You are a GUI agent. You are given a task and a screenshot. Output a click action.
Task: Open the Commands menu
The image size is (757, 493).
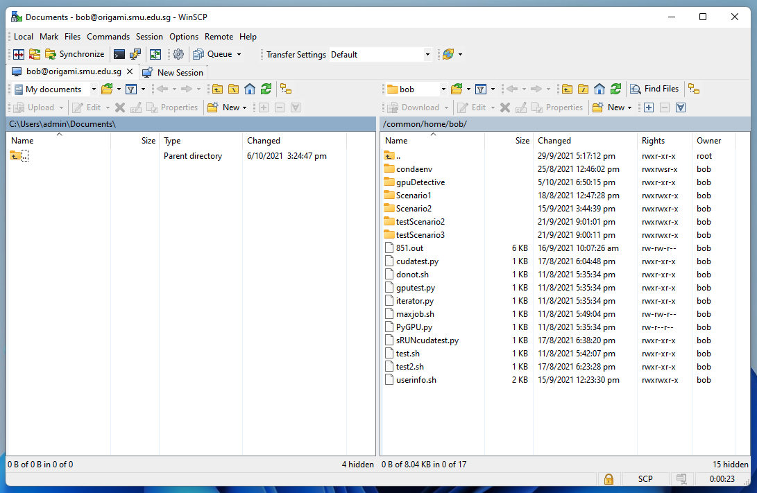tap(108, 36)
